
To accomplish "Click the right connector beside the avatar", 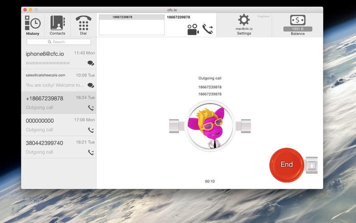I will tap(243, 126).
